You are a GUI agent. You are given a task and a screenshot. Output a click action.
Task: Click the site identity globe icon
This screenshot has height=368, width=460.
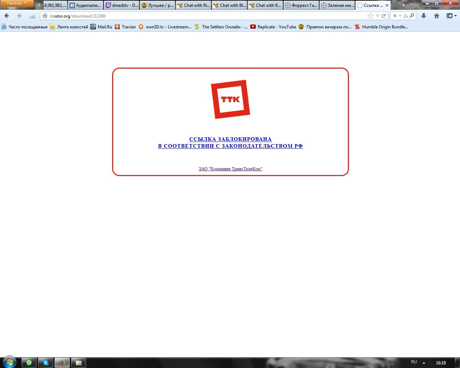pos(45,16)
